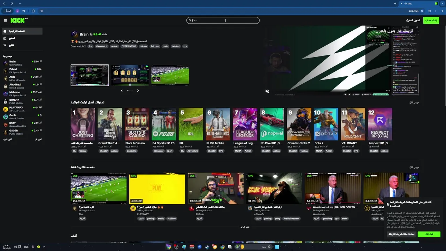Click the green Sign Up button
446x251 pixels.
point(431,20)
